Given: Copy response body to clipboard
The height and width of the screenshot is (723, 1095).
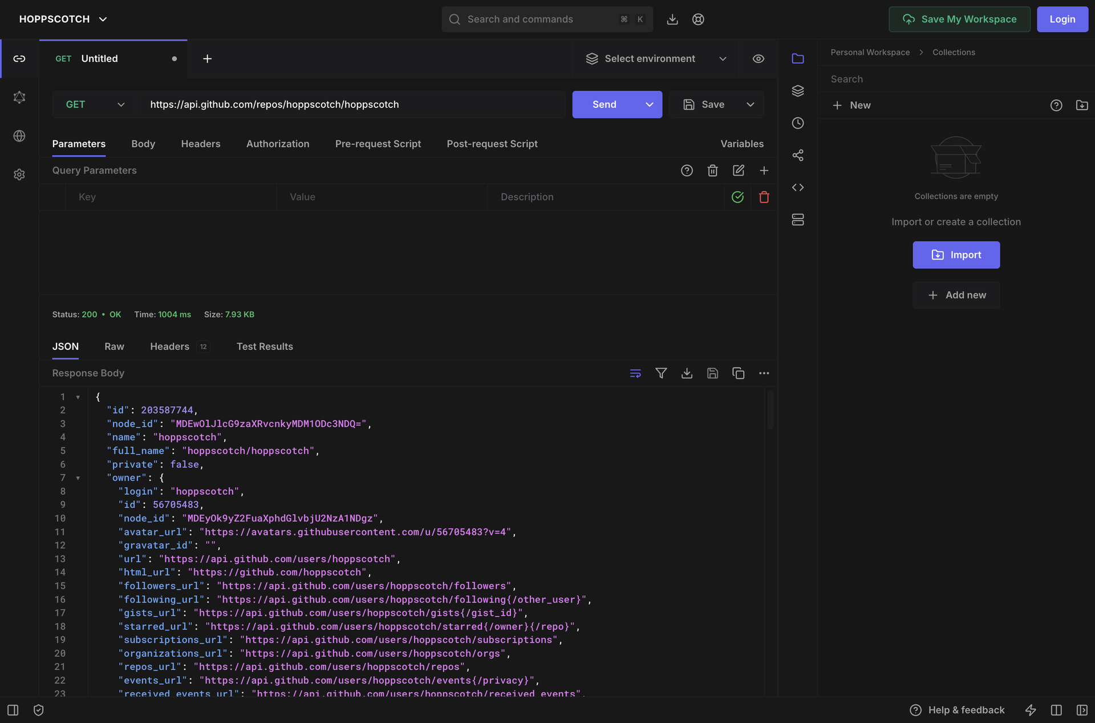Looking at the screenshot, I should pyautogui.click(x=739, y=373).
